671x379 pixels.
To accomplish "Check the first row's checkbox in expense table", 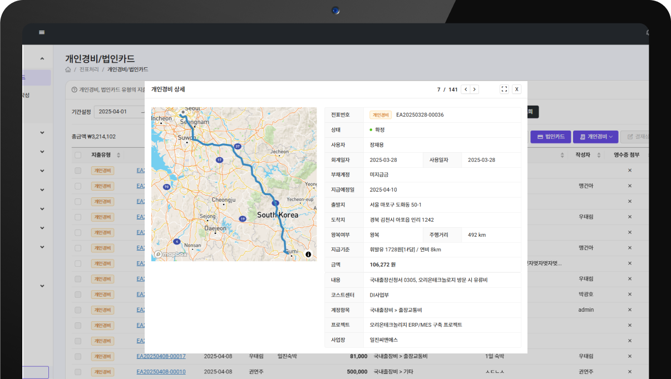I will click(78, 171).
